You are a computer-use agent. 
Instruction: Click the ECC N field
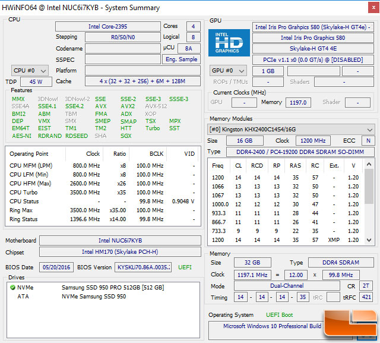368,141
